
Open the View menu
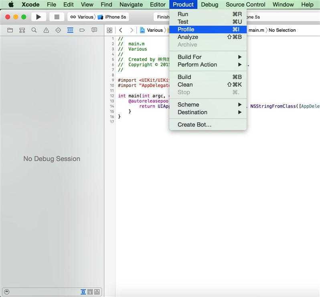pos(87,4)
